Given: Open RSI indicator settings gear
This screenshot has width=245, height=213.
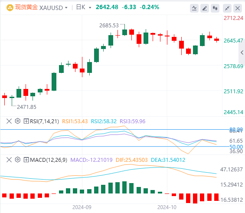Looking at the screenshot, I should click(18, 121).
